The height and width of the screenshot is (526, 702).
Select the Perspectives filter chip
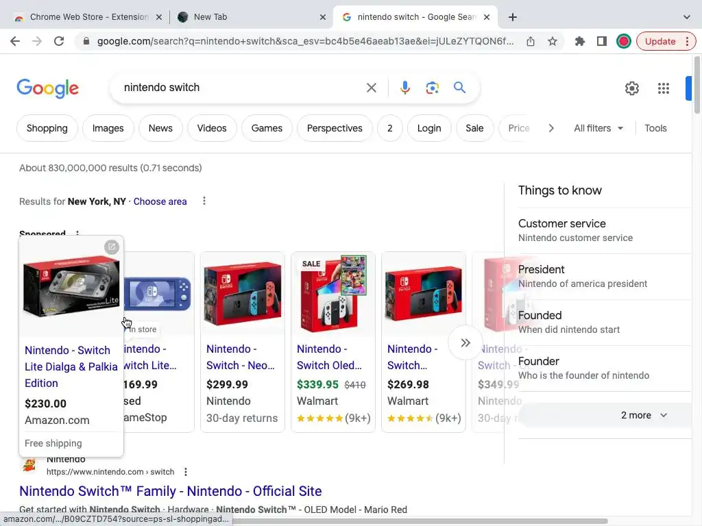[x=335, y=128]
